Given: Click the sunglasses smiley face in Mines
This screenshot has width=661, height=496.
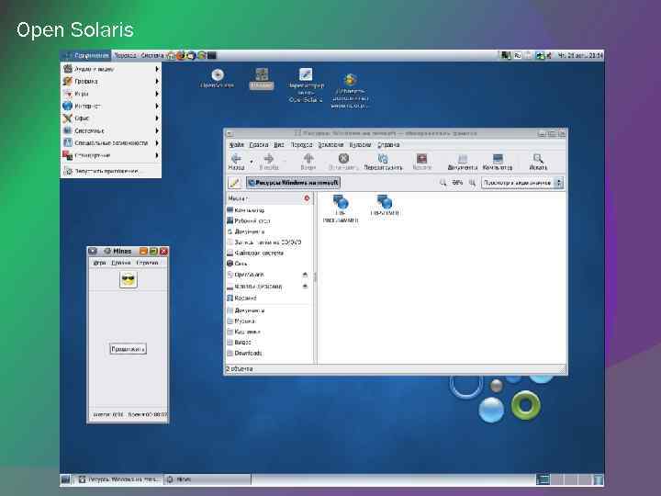Looking at the screenshot, I should [129, 279].
